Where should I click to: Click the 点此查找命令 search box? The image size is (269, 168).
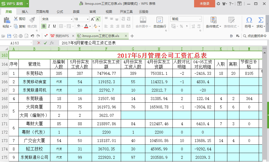pyautogui.click(x=255, y=36)
